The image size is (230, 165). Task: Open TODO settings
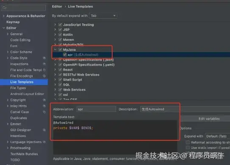(x=15, y=160)
